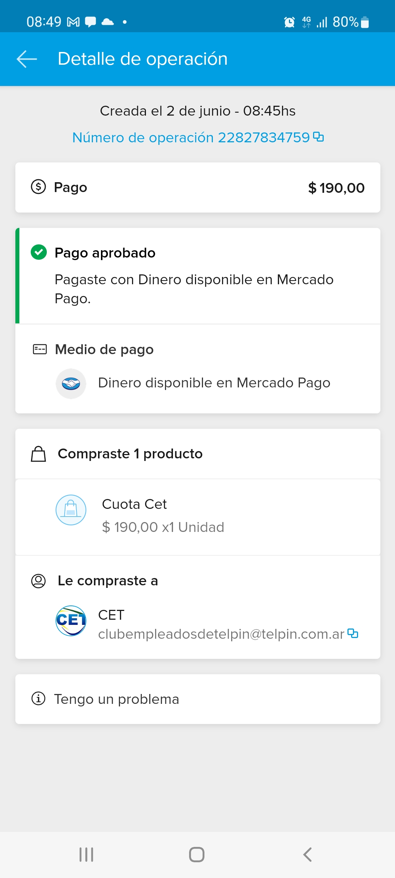Tap the Compraste 1 producto header
Screen dimensions: 395x878
(130, 454)
